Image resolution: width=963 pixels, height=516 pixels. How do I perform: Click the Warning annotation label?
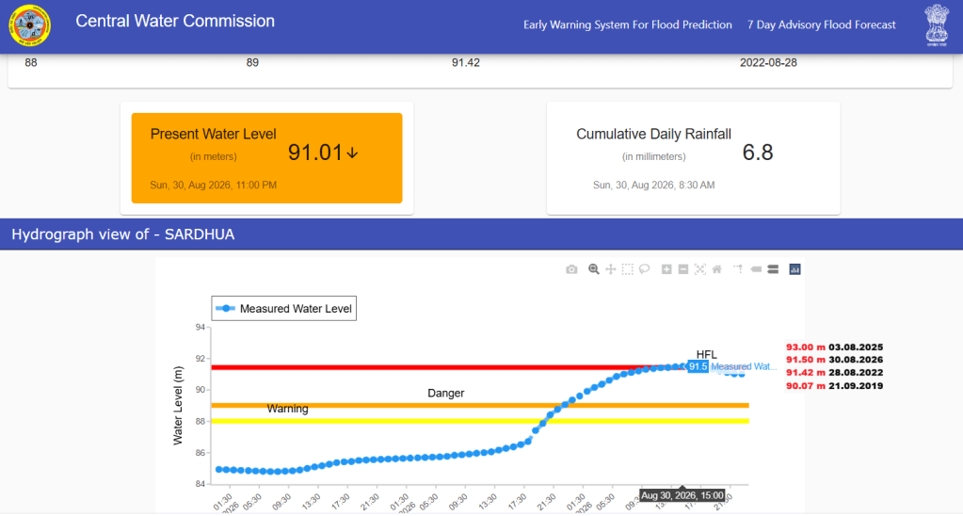coord(287,409)
